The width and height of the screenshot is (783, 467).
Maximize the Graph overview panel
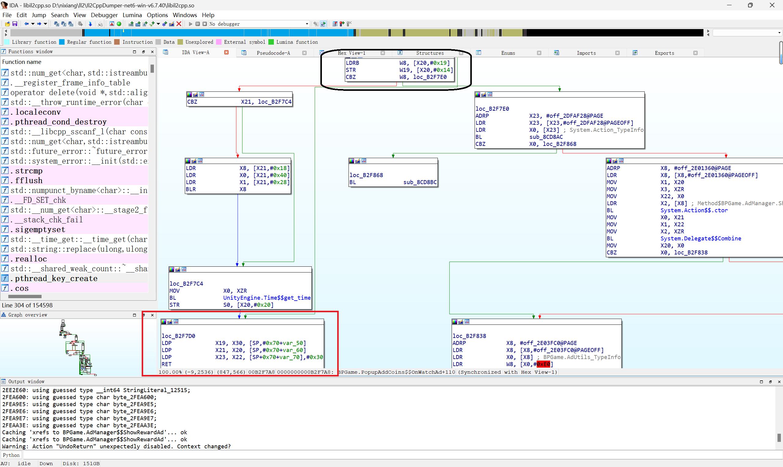click(134, 315)
